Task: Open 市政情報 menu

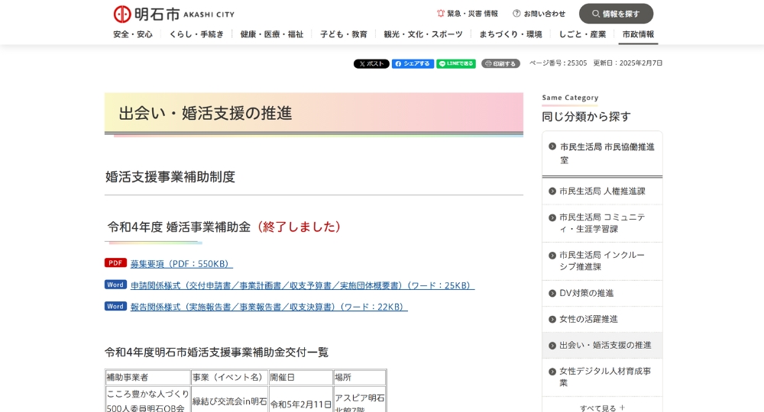Action: (x=638, y=34)
